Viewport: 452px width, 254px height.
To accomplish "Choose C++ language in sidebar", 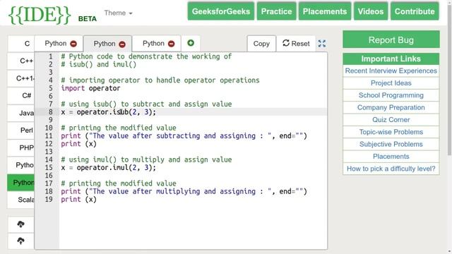I will (21, 61).
